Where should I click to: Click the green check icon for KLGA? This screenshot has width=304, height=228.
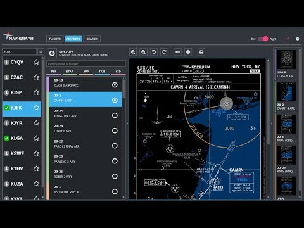tap(6, 138)
